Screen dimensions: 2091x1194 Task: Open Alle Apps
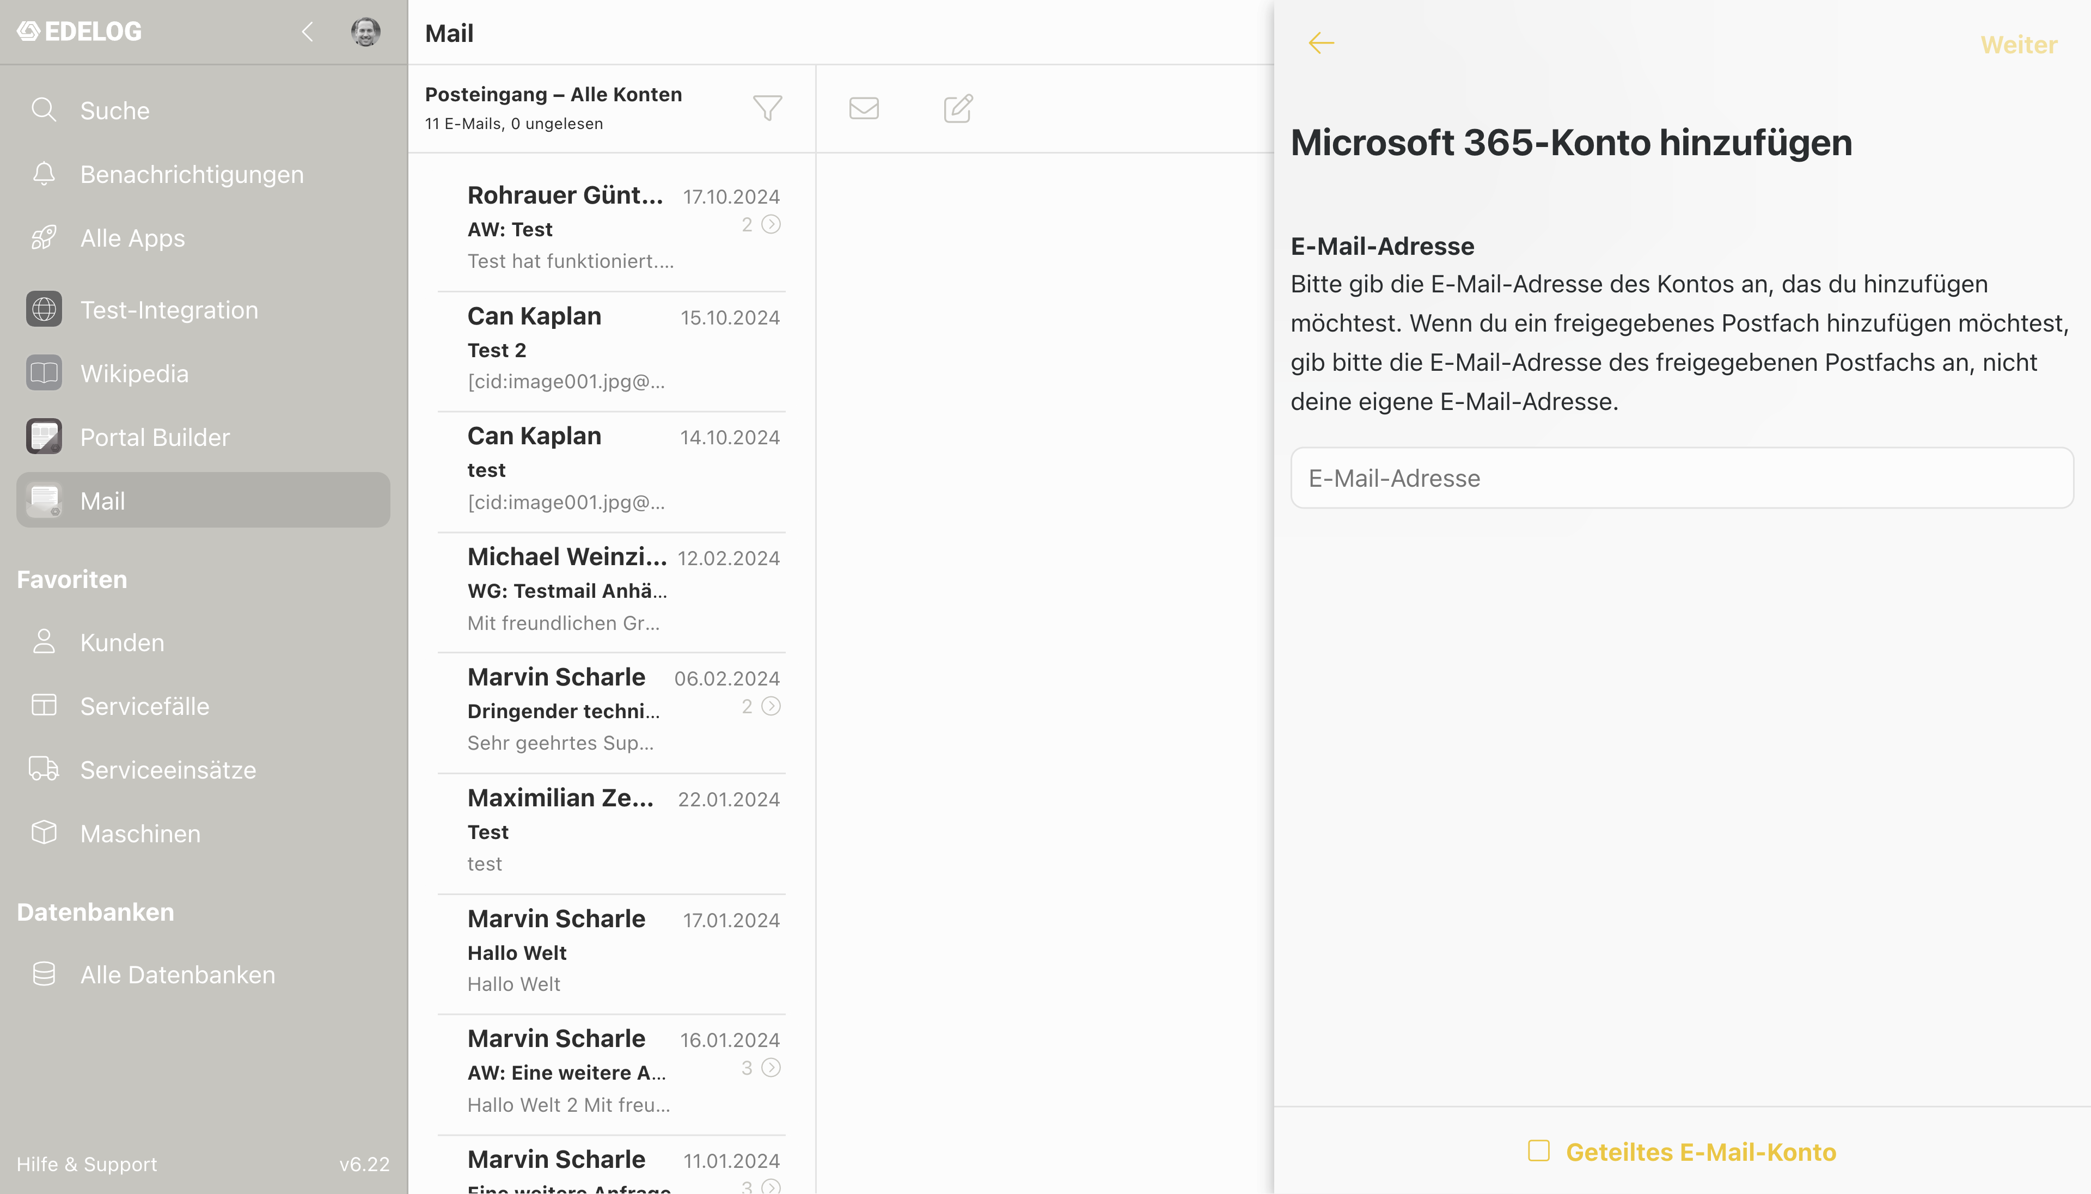[203, 238]
